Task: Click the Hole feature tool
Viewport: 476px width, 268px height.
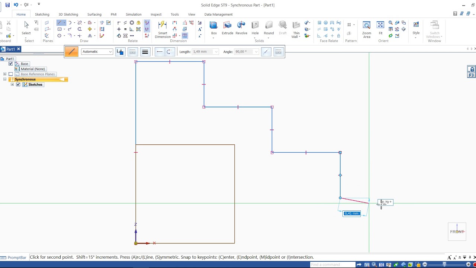Action: [255, 28]
